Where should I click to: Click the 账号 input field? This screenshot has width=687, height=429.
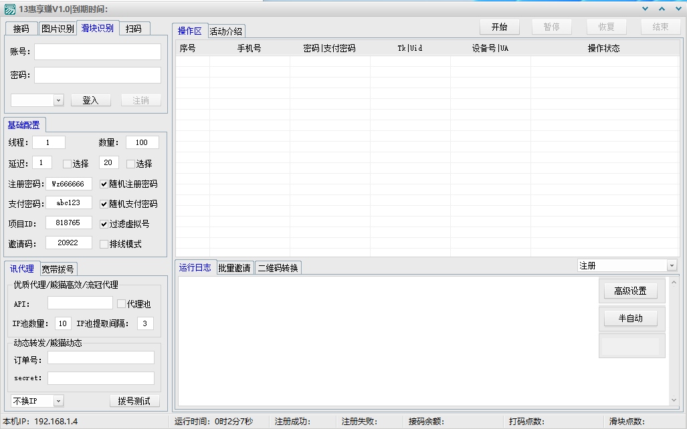(98, 52)
